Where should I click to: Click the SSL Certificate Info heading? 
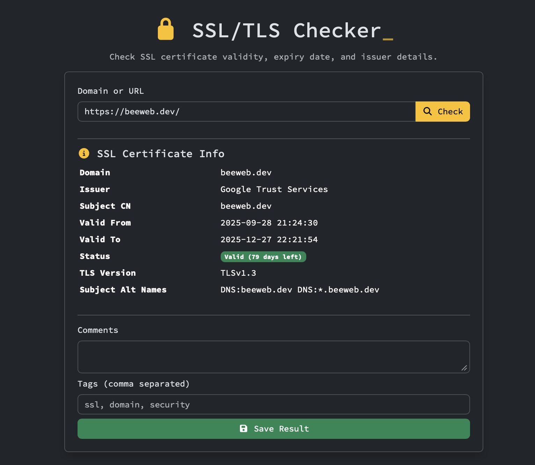coord(161,153)
